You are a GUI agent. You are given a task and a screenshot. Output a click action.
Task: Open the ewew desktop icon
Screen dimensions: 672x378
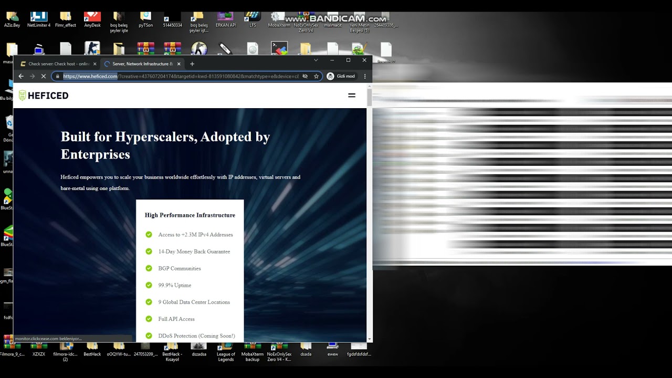coord(333,349)
